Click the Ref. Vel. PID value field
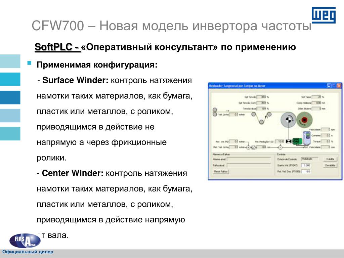Viewport: 344px width, 258px height. tap(234, 141)
